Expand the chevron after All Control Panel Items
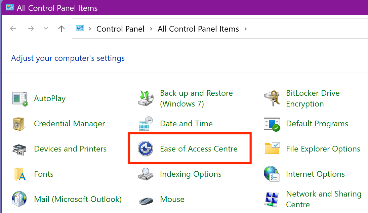Screen dimensions: 368x213 coord(245,29)
